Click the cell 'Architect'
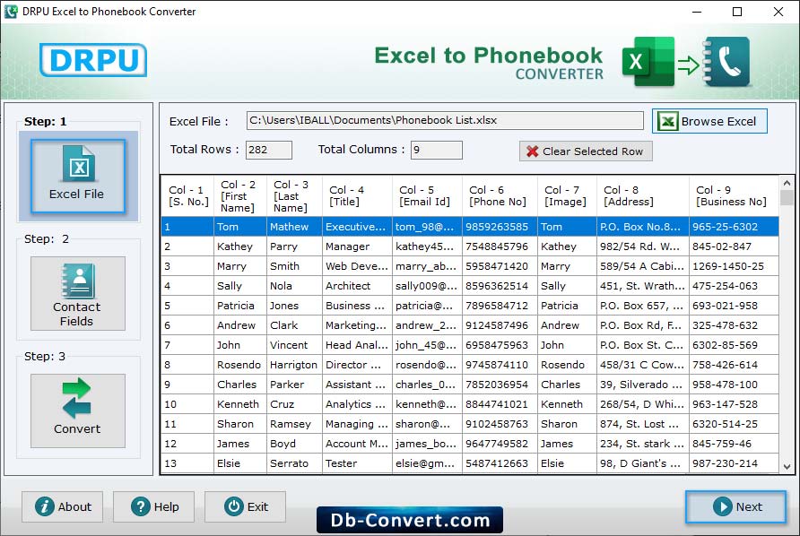 click(x=357, y=286)
